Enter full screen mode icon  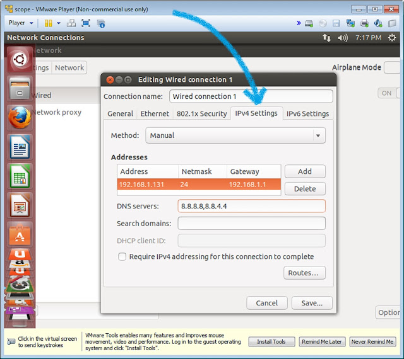86,23
